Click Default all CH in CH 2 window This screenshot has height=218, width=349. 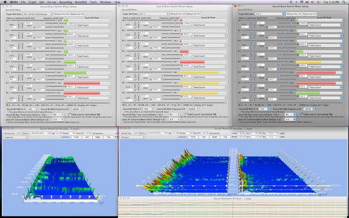[310, 14]
